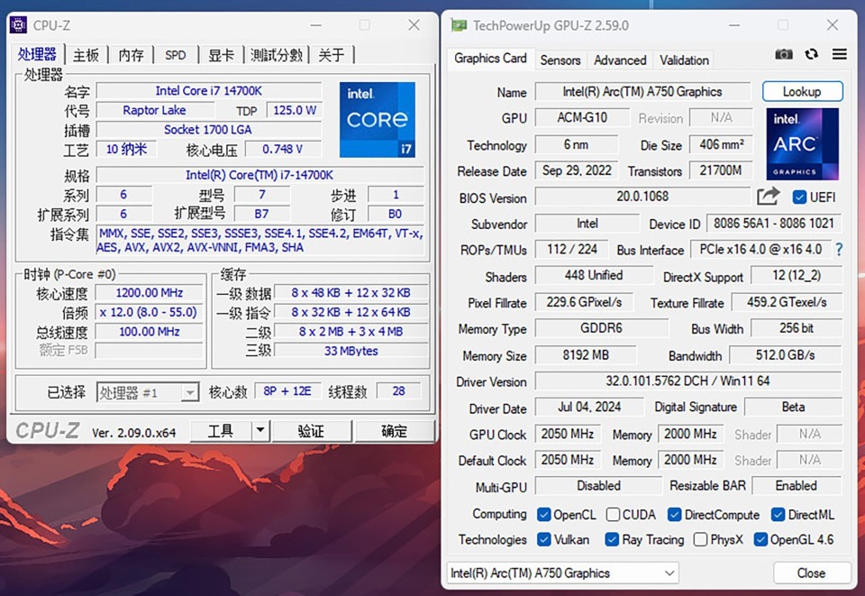Click the BIOS export arrow icon

pos(769,197)
